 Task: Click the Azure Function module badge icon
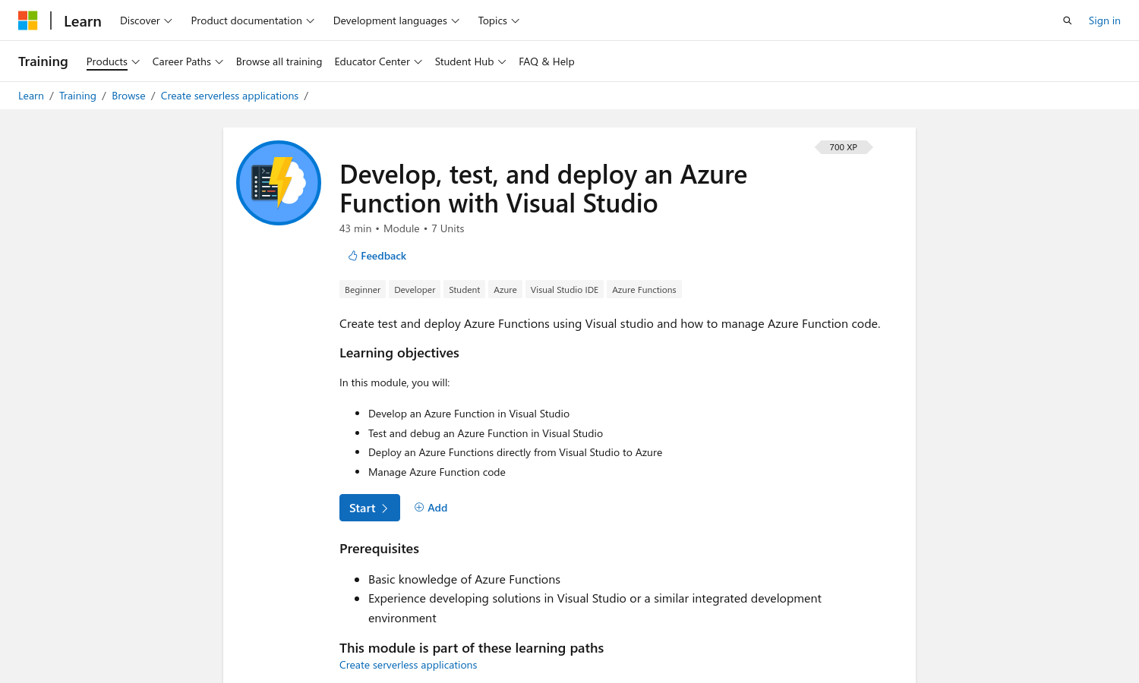coord(279,183)
